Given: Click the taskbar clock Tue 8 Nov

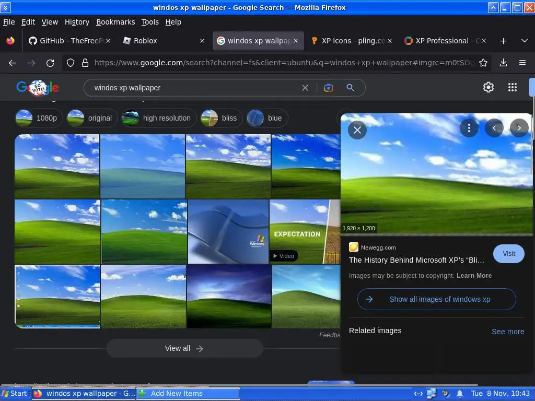Looking at the screenshot, I should (500, 394).
